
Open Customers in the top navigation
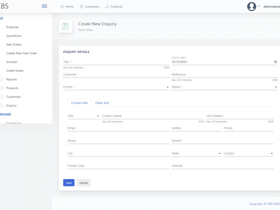point(90,7)
